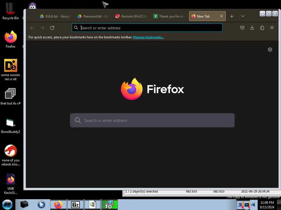Open the black box taskbar icon
The height and width of the screenshot is (210, 281).
click(24, 205)
